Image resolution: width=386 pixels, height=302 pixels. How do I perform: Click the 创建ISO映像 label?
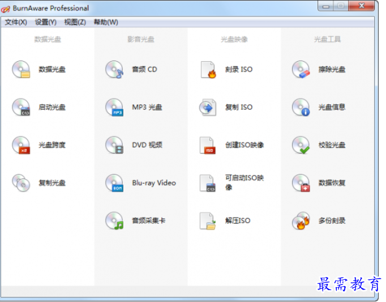point(245,145)
